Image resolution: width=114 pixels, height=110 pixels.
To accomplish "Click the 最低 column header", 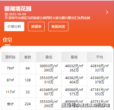I will click(49, 57).
